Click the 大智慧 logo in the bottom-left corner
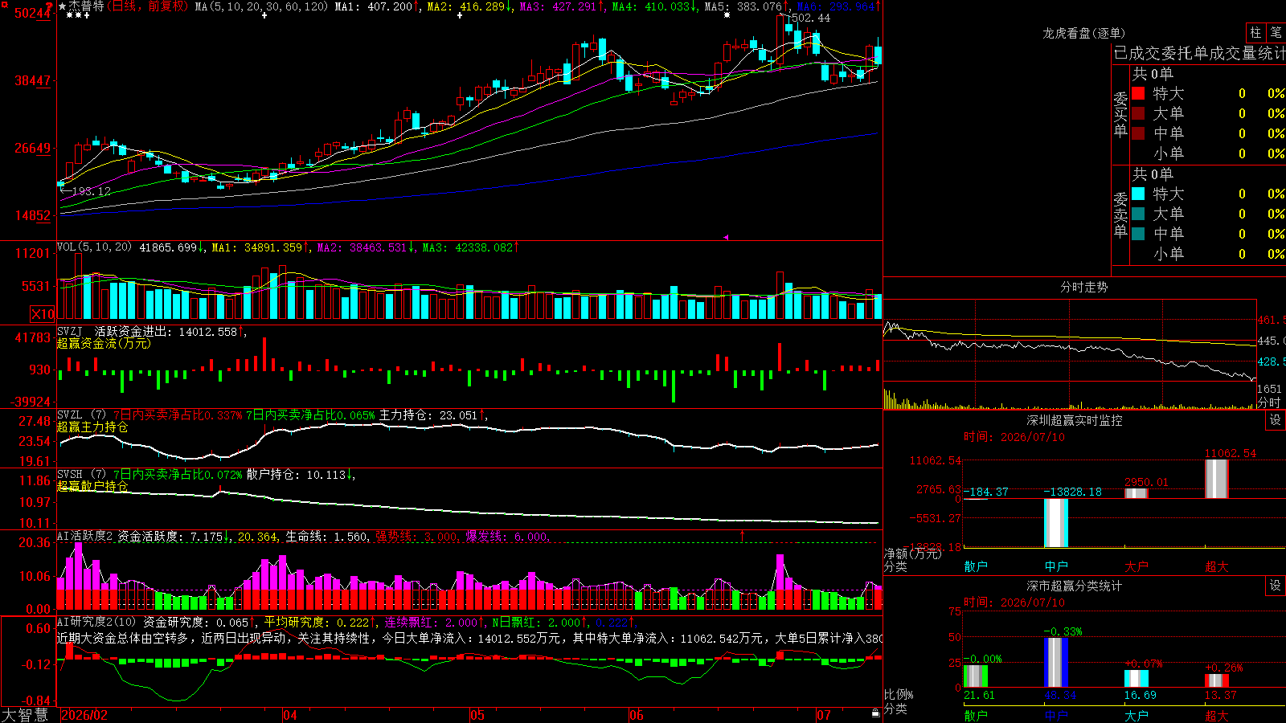Image resolution: width=1286 pixels, height=723 pixels. point(25,715)
